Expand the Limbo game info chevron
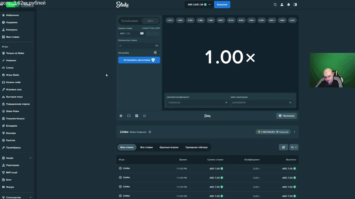Image resolution: width=355 pixels, height=199 pixels. point(295,132)
